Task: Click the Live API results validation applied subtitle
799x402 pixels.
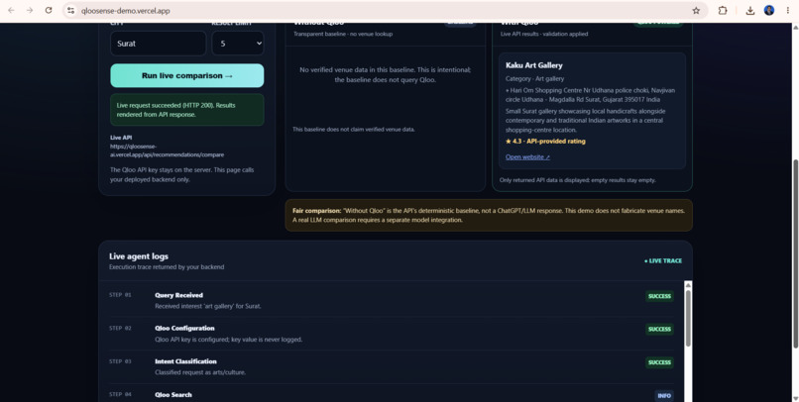Action: pos(543,34)
